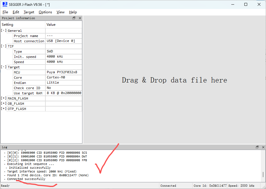Click the DWT component log line
The image size is (266, 189).
pos(45,157)
